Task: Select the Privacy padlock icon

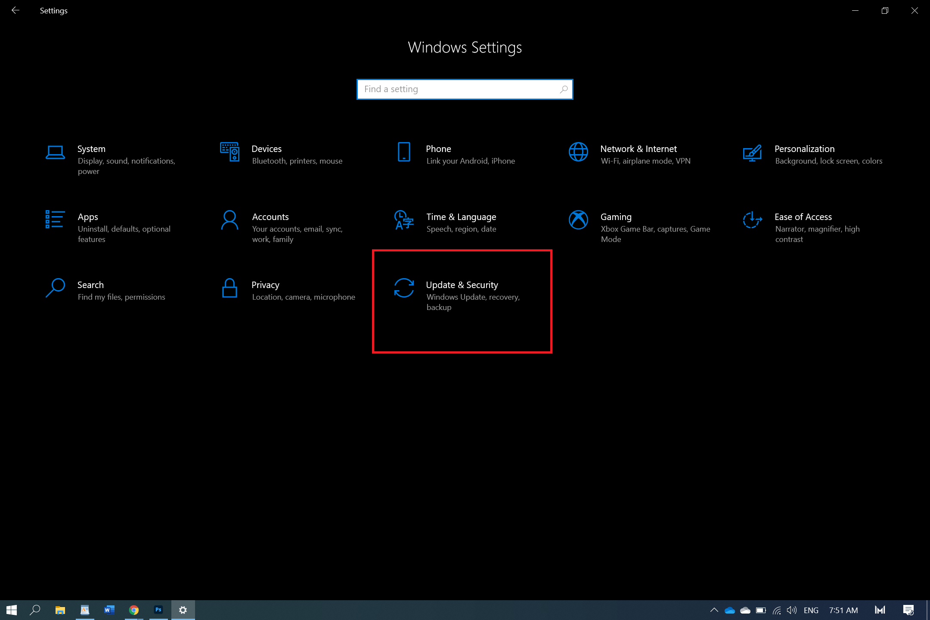Action: tap(229, 288)
